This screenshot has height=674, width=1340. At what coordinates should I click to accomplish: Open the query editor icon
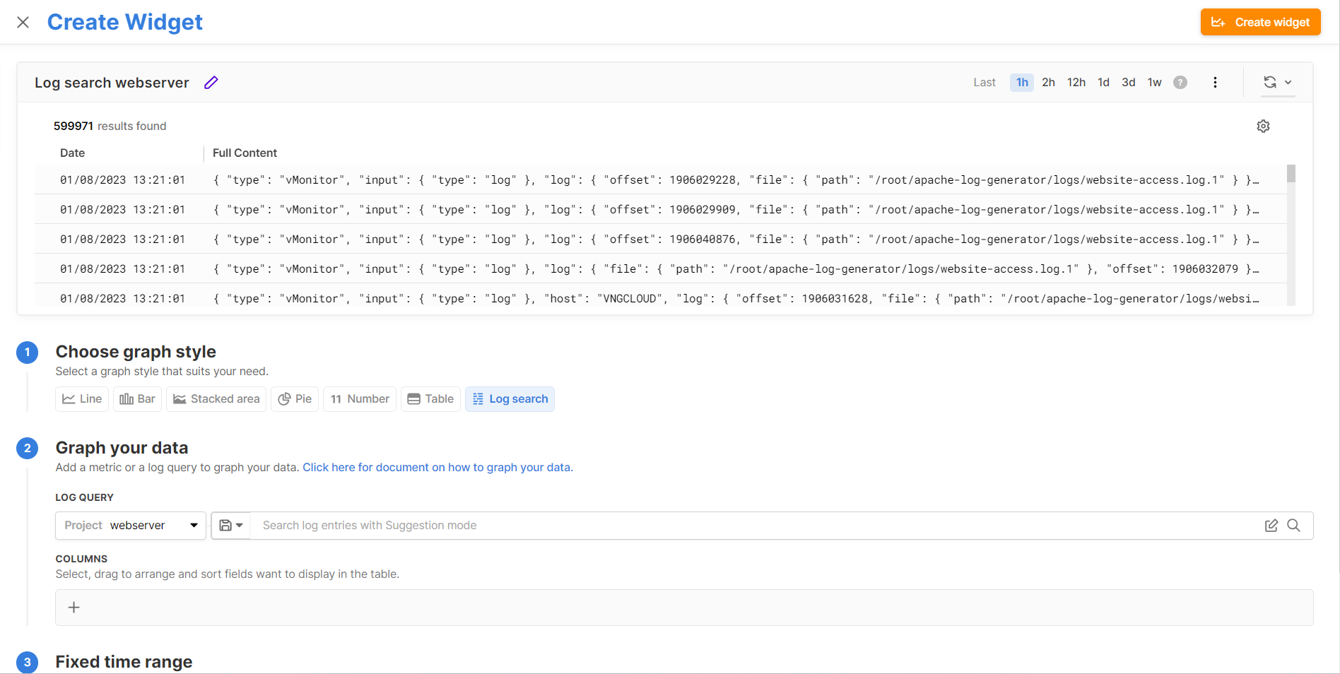[1271, 526]
